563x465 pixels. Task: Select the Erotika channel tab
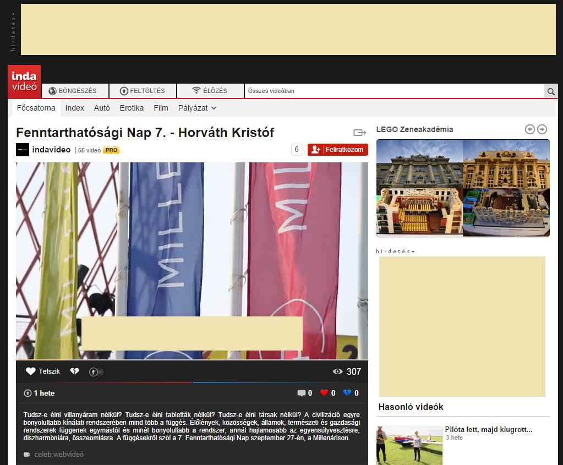132,108
